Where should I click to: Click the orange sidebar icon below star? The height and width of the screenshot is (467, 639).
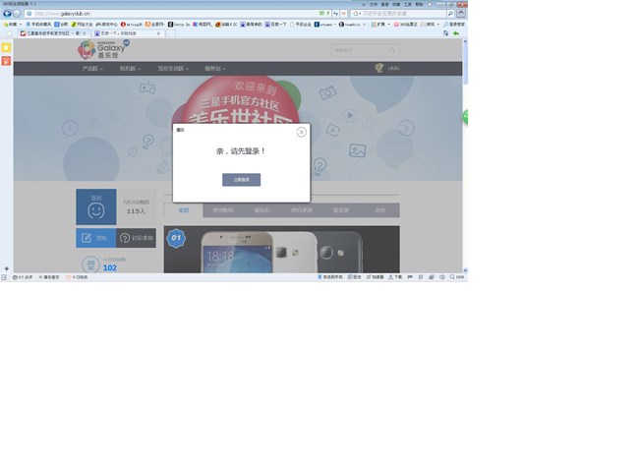tap(6, 61)
